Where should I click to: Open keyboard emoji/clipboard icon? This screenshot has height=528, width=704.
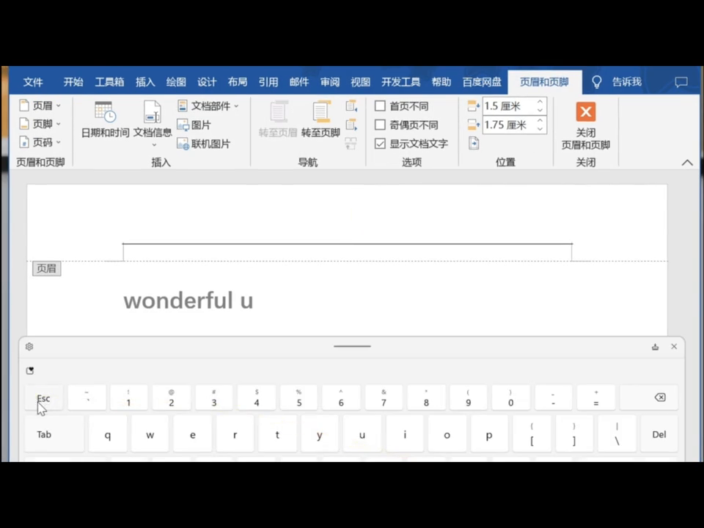[x=30, y=370]
